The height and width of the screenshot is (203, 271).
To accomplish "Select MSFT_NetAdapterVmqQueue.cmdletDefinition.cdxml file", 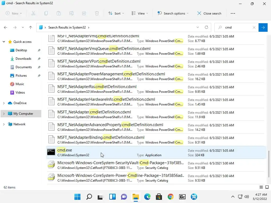I will 156,51.
